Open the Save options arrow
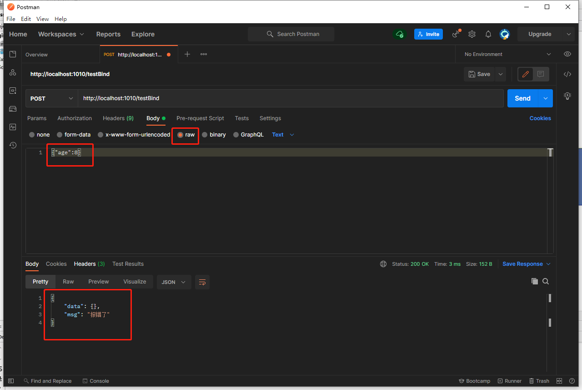582x390 pixels. tap(501, 74)
